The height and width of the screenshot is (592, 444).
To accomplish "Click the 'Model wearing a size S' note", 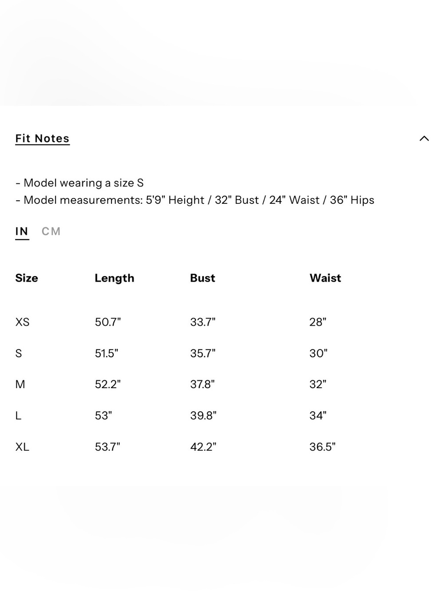I will pos(79,183).
